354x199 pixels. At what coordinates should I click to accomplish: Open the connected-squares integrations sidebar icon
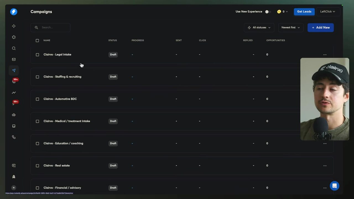[x=14, y=137]
